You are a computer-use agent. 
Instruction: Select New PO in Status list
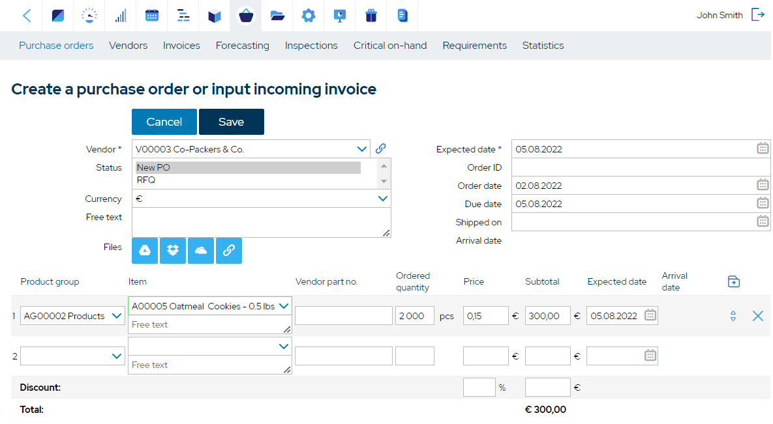click(x=248, y=167)
